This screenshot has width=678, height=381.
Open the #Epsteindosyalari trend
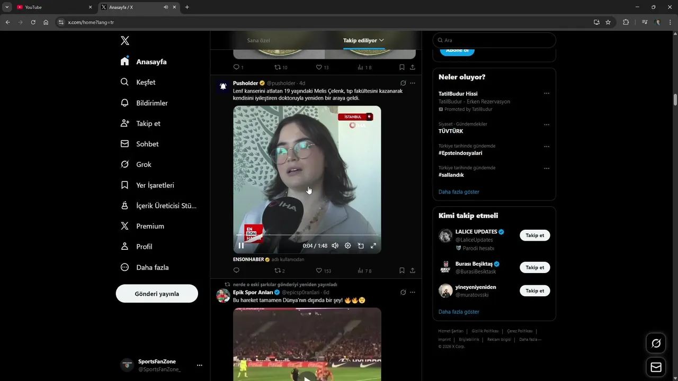[x=460, y=153]
